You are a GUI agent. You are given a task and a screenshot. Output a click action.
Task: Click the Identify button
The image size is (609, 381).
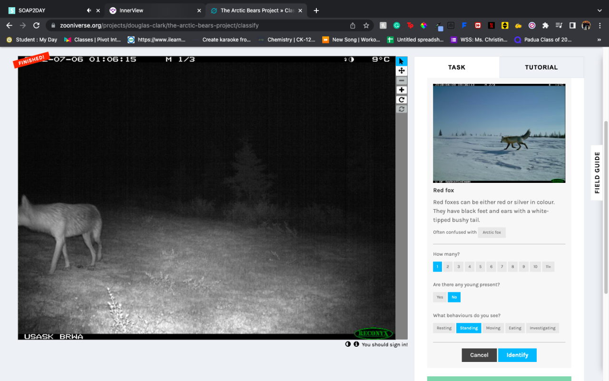[x=517, y=355]
